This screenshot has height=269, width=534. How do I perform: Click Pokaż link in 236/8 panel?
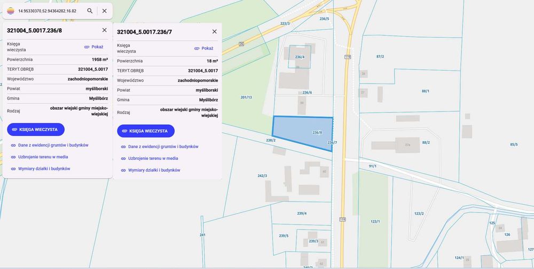coord(93,47)
